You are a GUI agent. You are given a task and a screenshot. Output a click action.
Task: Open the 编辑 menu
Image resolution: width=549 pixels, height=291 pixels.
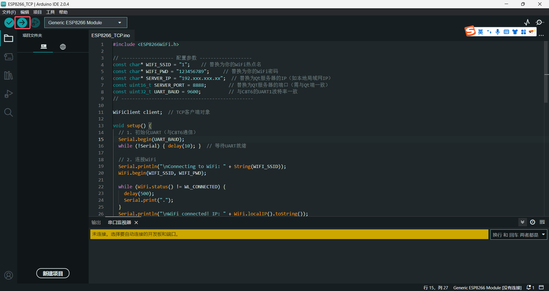pyautogui.click(x=25, y=12)
